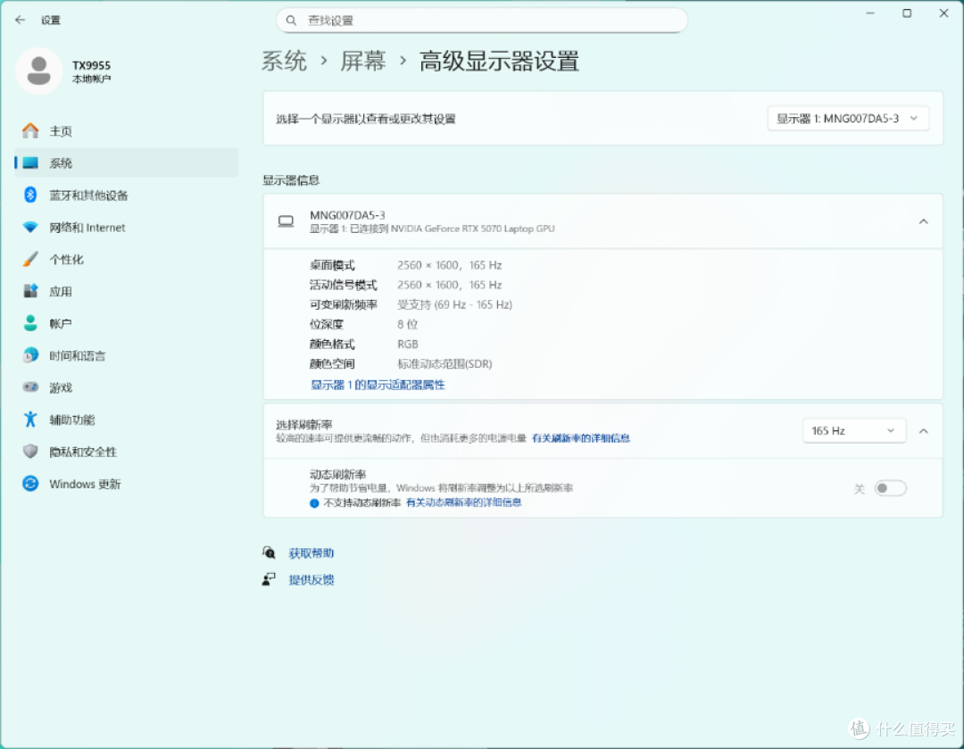Click the 主页 home icon
964x749 pixels.
click(x=30, y=130)
